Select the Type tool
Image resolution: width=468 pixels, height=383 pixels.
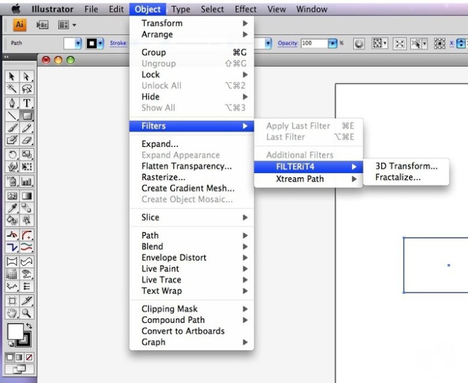27,103
